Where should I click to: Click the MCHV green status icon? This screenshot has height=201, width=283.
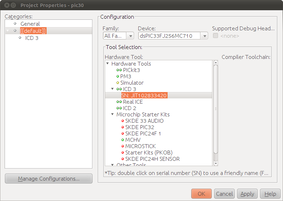tap(122, 140)
